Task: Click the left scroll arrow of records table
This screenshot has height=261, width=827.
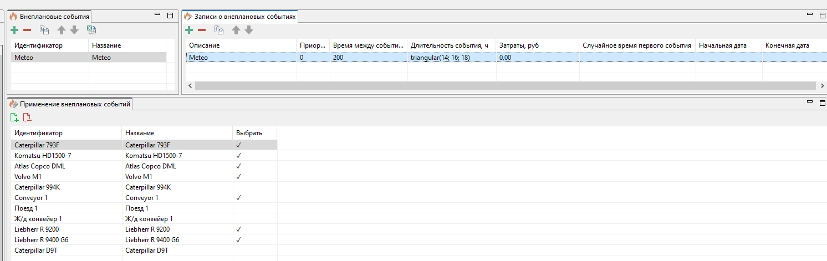Action: click(x=190, y=85)
